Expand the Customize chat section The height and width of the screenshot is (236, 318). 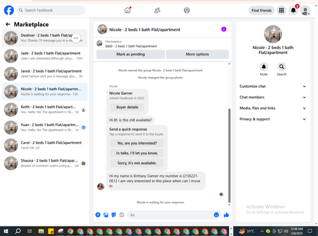point(273,87)
